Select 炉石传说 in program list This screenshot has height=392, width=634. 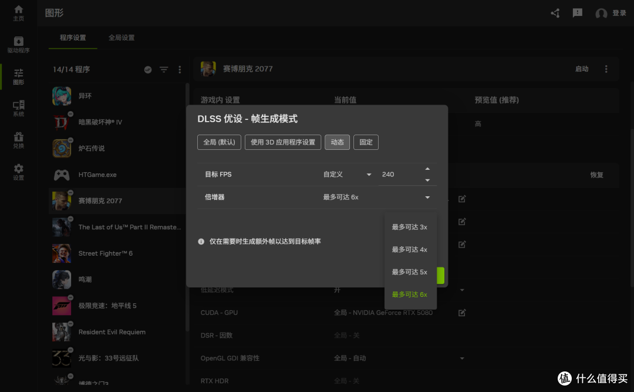(117, 148)
